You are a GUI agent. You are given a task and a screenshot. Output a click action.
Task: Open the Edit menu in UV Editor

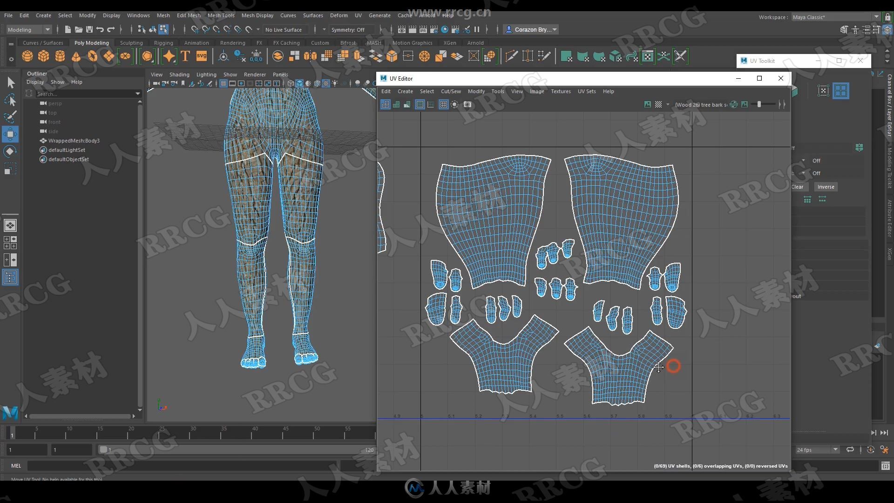(385, 90)
